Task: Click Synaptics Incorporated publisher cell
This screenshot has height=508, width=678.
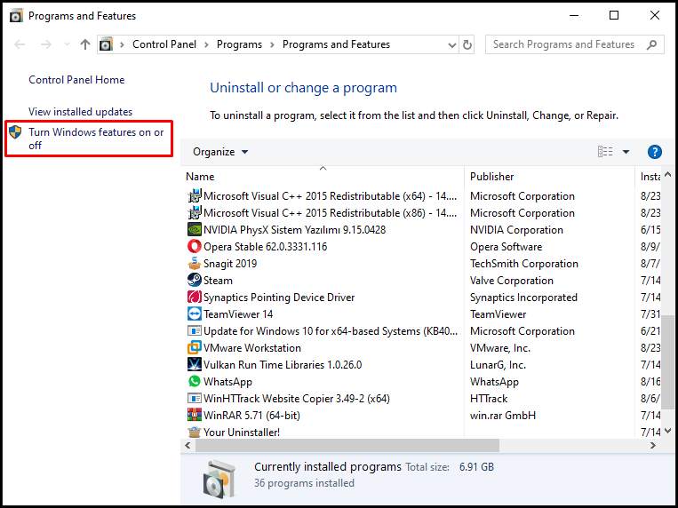Action: 523,298
